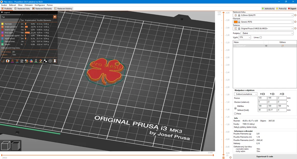Toggle color changes display in legend
The image size is (297, 159).
coord(31,61)
